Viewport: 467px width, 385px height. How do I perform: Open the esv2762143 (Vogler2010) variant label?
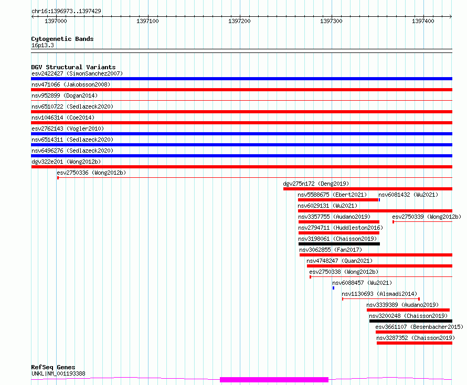coord(68,129)
